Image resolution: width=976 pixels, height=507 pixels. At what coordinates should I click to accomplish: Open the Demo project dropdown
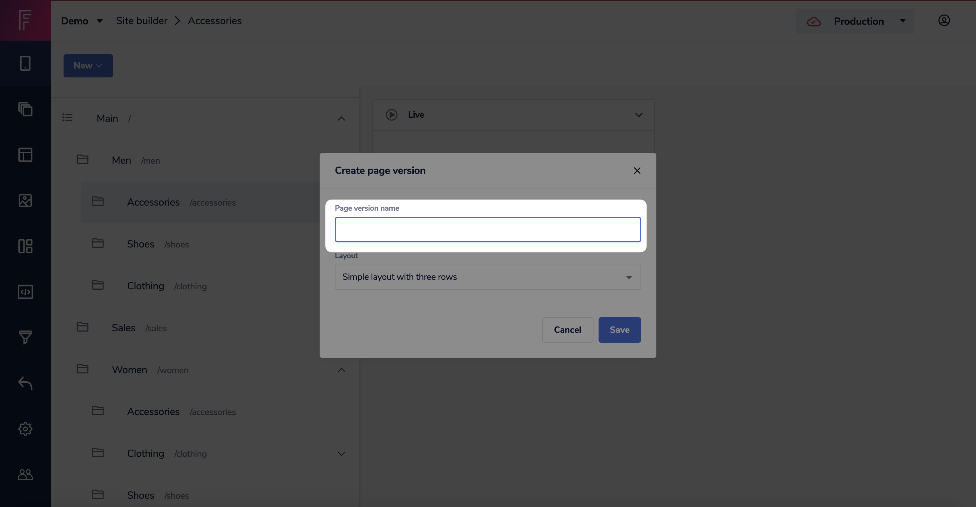click(82, 21)
